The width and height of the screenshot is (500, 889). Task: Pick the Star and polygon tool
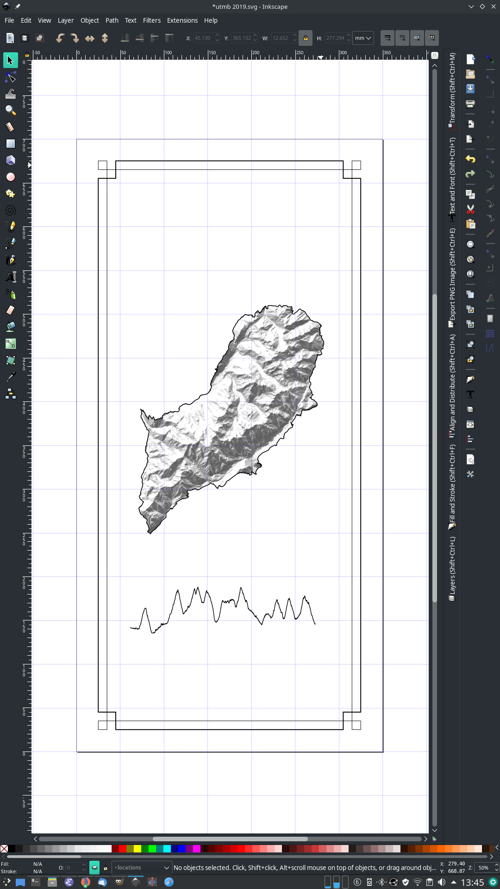click(10, 194)
